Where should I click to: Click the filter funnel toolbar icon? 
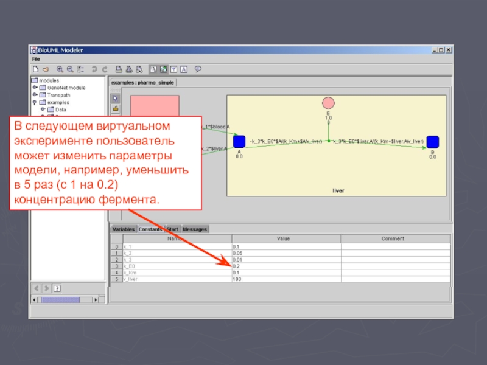[173, 69]
